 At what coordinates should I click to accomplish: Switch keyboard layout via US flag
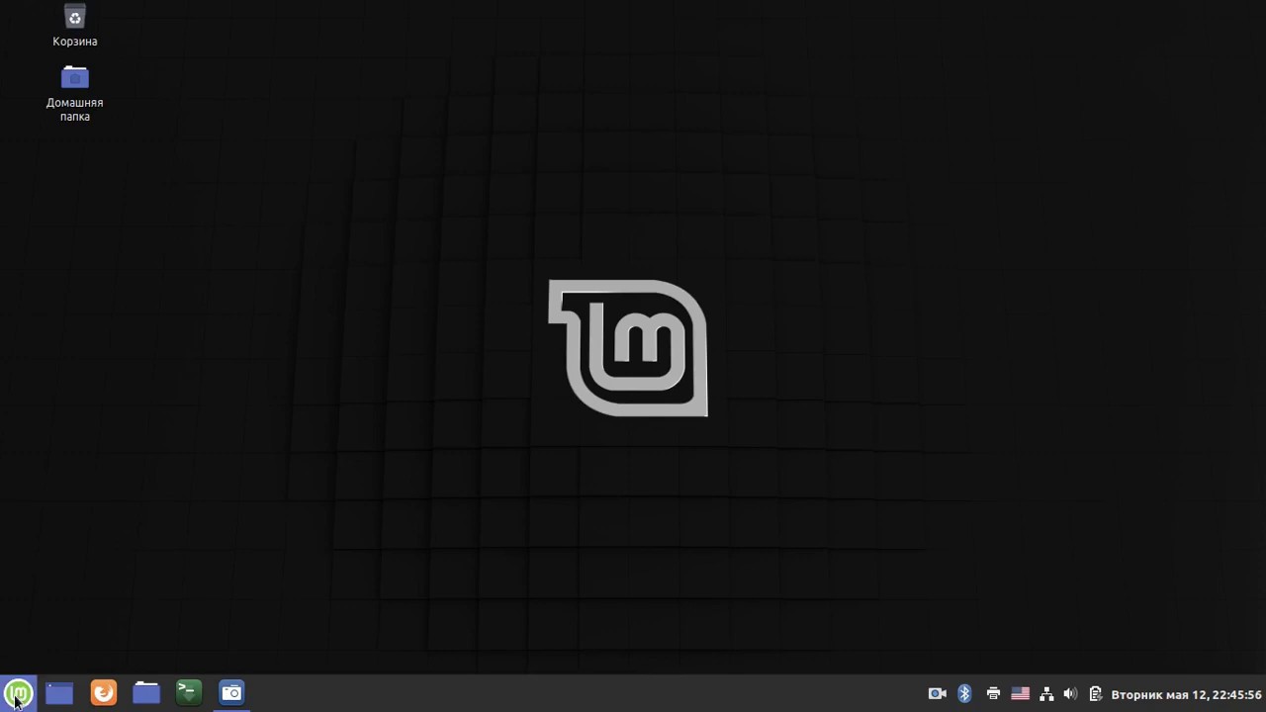[x=1020, y=694]
